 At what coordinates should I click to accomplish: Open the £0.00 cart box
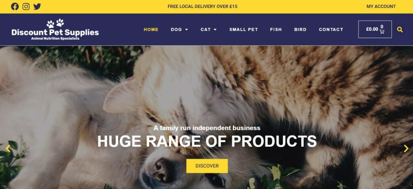point(375,29)
